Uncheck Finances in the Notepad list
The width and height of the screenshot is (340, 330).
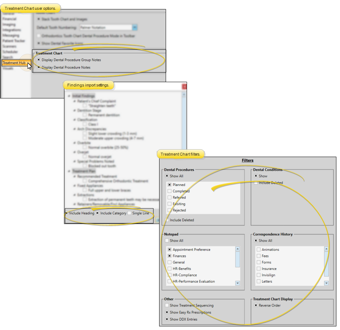coord(169,256)
